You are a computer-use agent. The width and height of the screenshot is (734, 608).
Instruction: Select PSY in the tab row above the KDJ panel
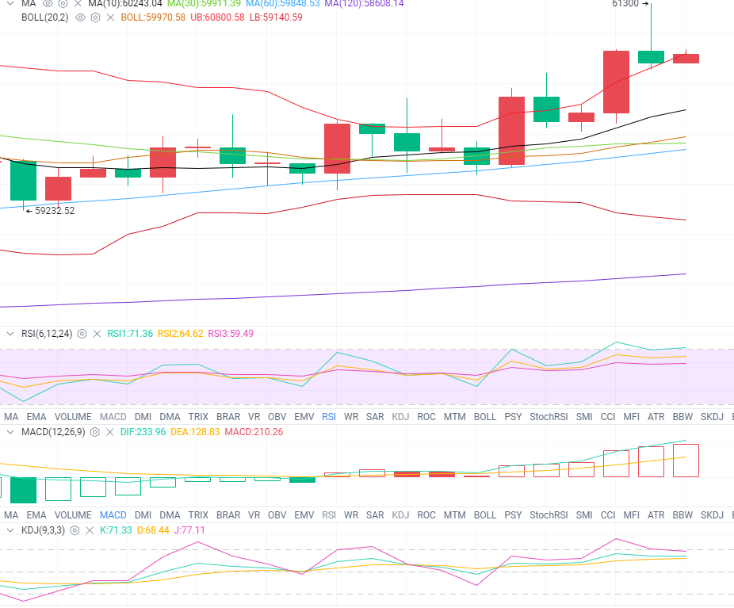click(x=513, y=515)
